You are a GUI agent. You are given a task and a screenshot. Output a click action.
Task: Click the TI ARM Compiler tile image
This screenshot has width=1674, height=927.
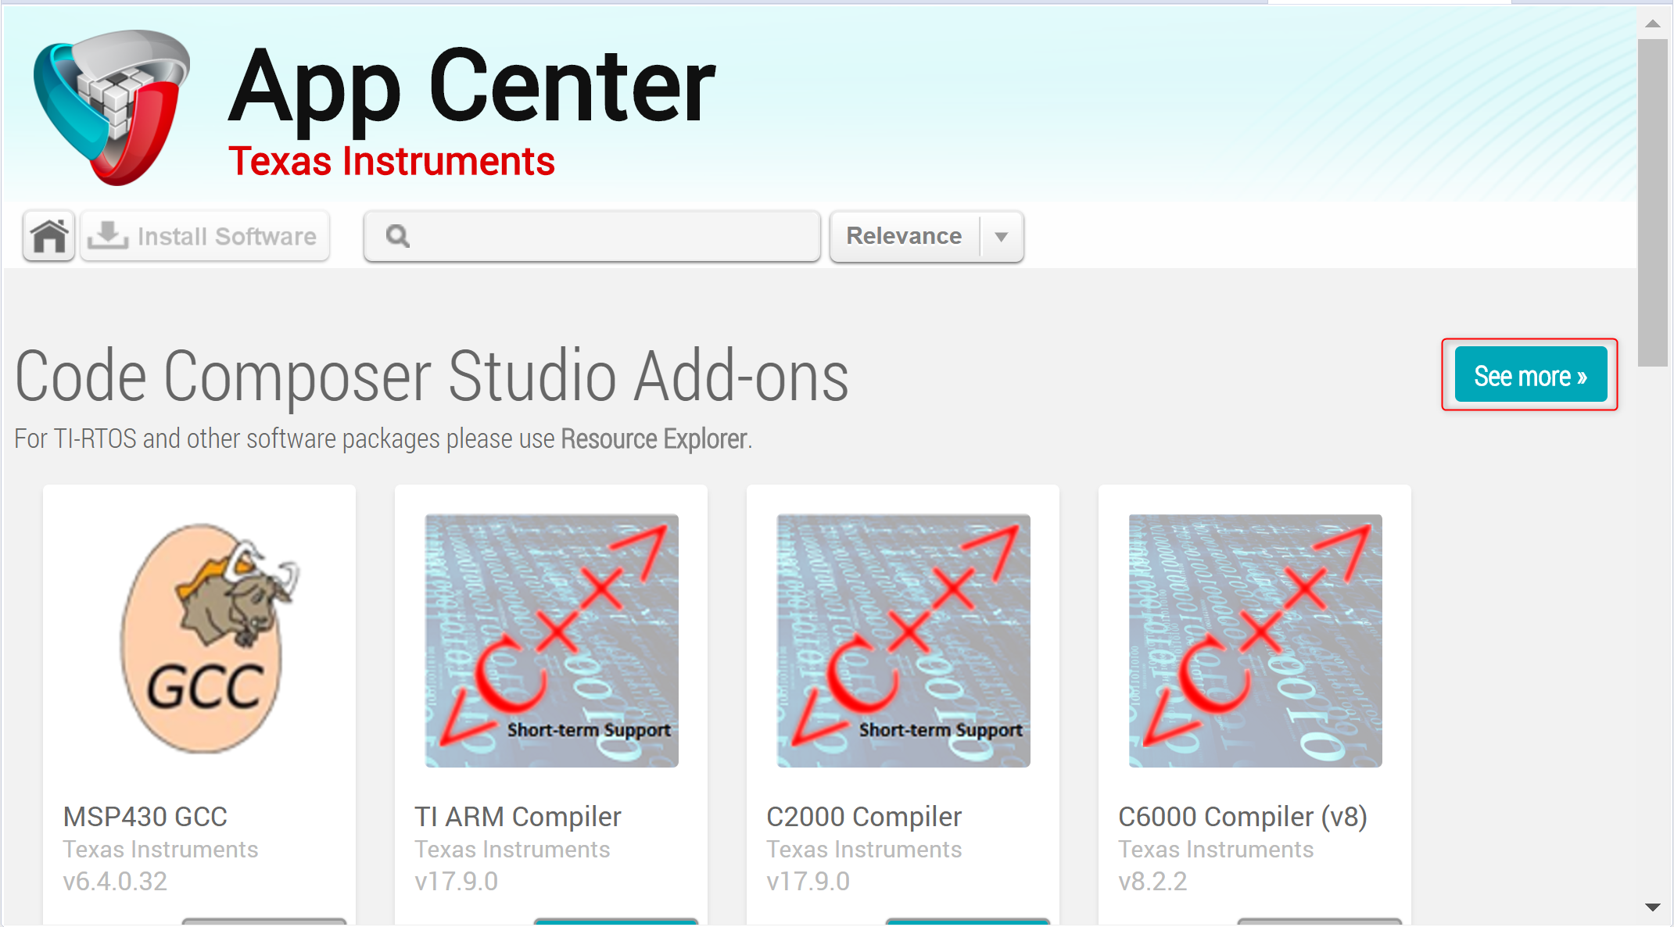(550, 639)
